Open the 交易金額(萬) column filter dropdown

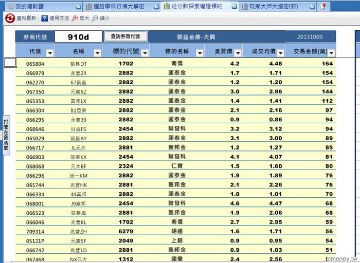[x=331, y=53]
